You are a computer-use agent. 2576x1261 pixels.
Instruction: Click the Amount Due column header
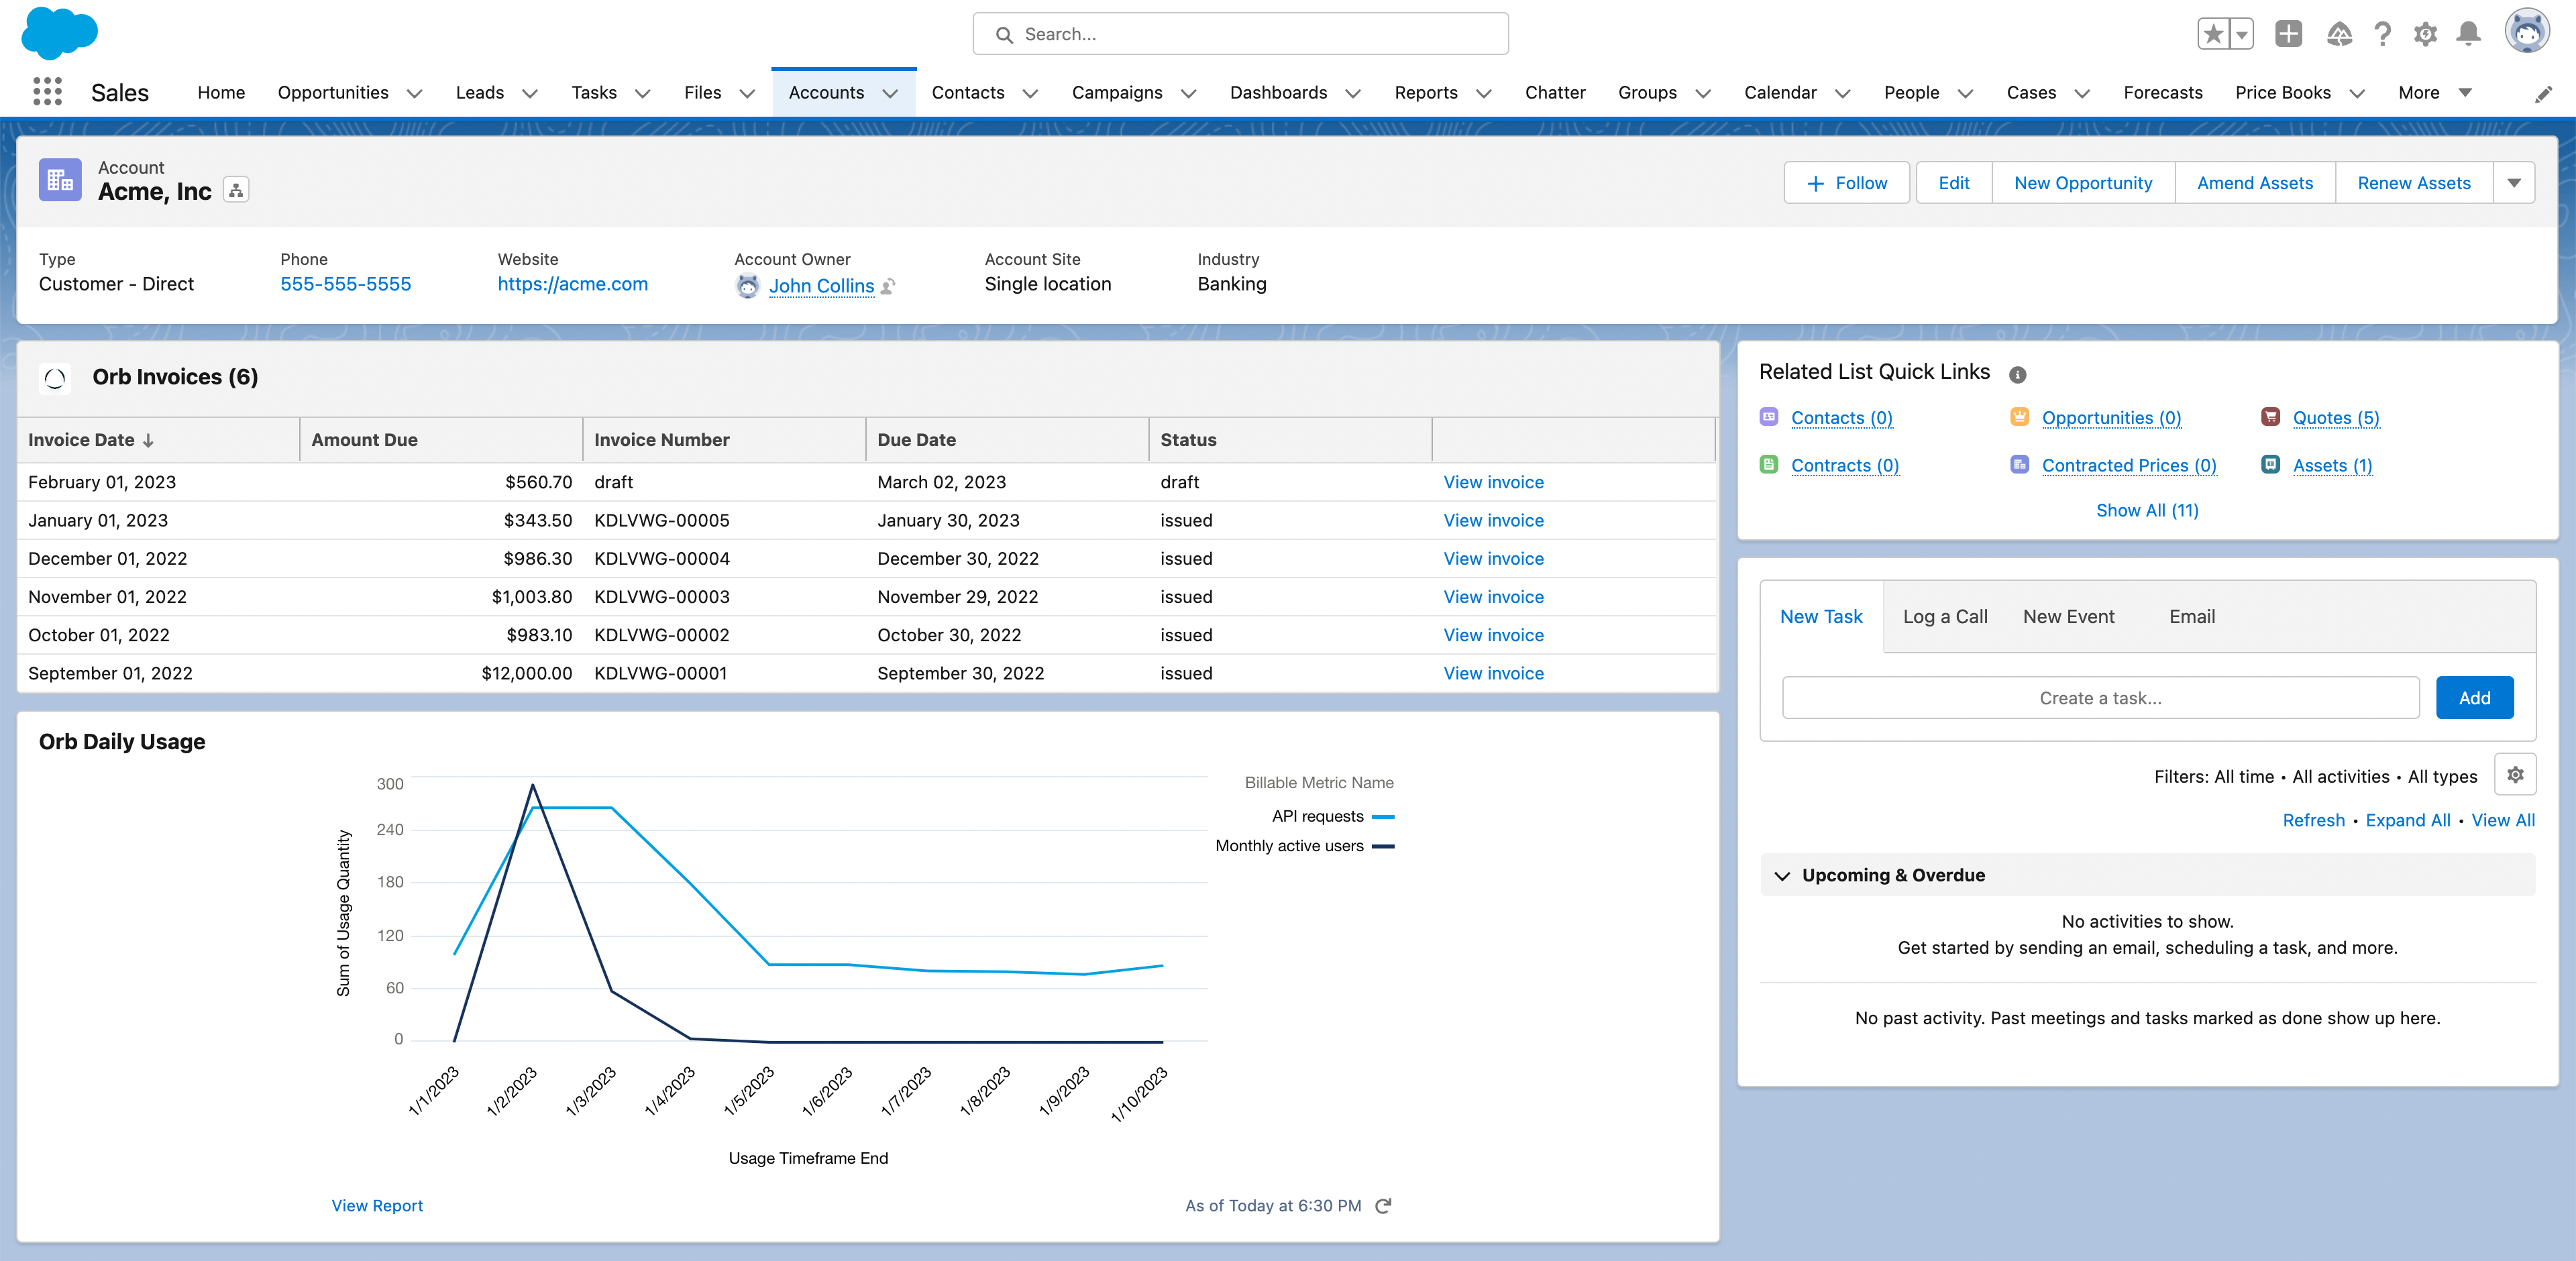pyautogui.click(x=441, y=440)
